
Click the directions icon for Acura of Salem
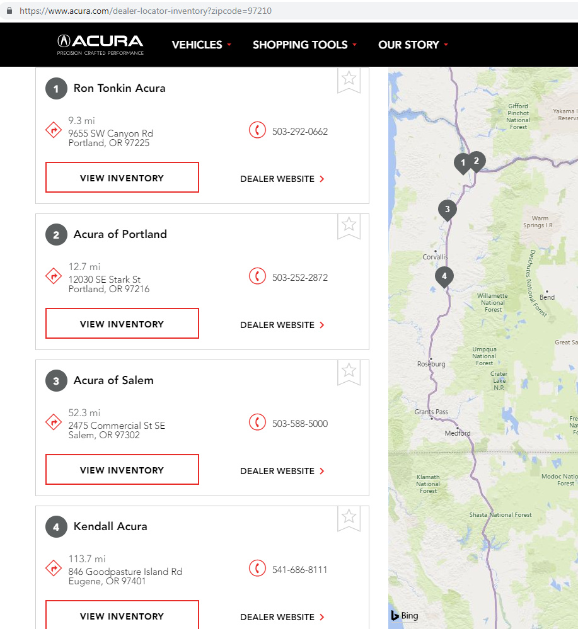(x=54, y=422)
